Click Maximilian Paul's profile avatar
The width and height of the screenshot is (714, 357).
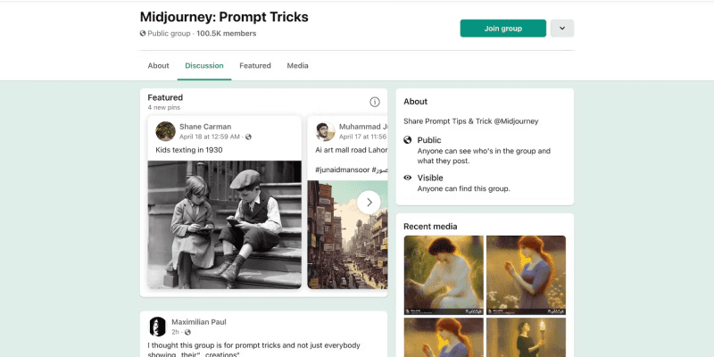tap(158, 327)
